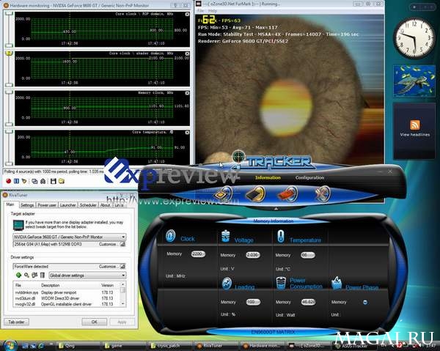Click the analog clock gadget in sidebar
This screenshot has width=440, height=351.
pyautogui.click(x=414, y=38)
